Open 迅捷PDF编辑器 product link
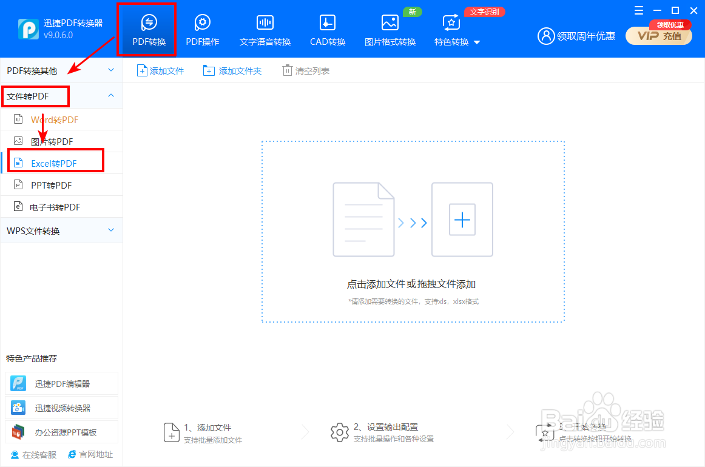This screenshot has width=705, height=467. click(x=62, y=384)
